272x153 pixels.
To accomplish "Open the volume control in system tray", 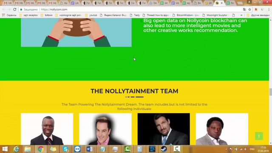I will click(x=246, y=149).
